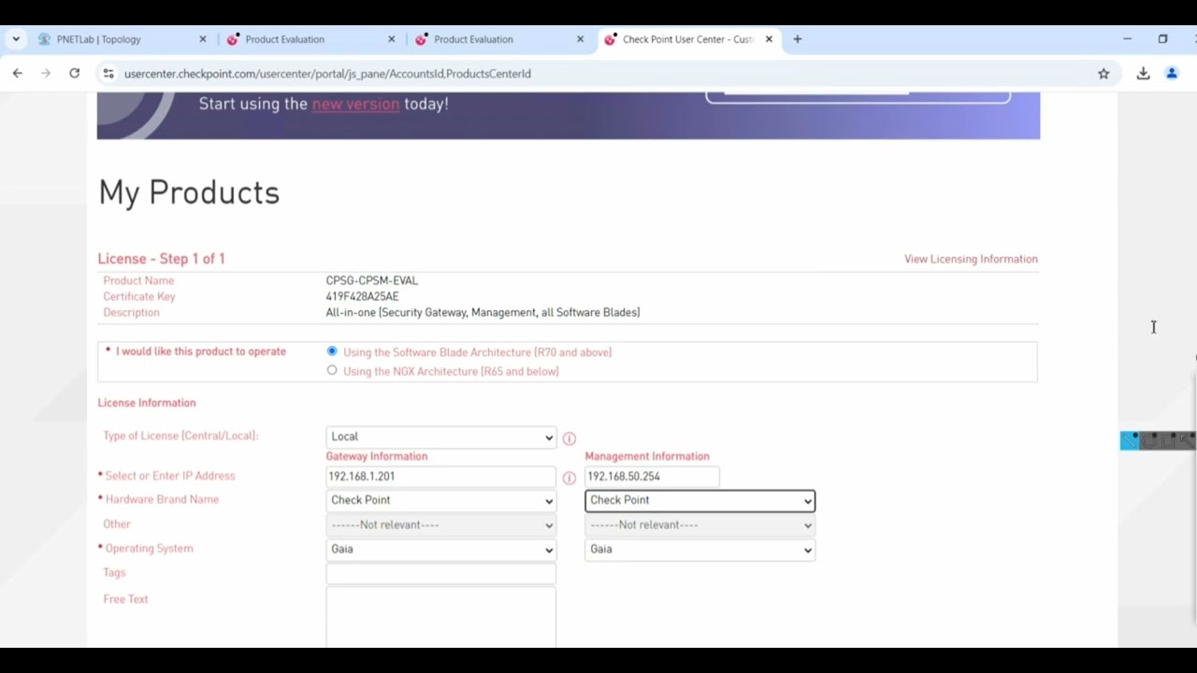
Task: Open the browser downloads icon
Action: 1143,73
